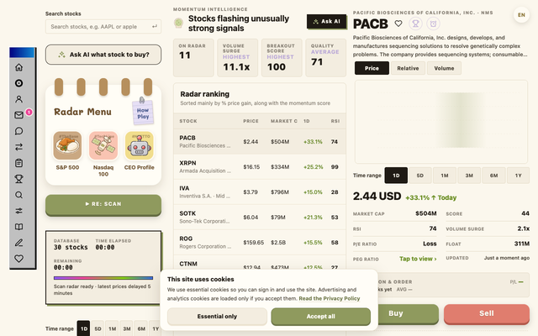Set a PACB alert with alarm clock icon
538x336 pixels.
point(433,24)
